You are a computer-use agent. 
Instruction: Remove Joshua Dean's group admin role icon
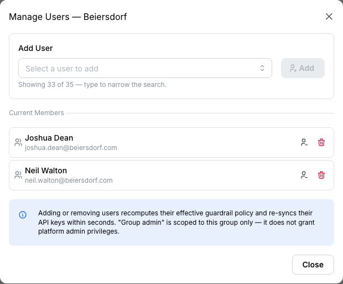click(x=304, y=142)
